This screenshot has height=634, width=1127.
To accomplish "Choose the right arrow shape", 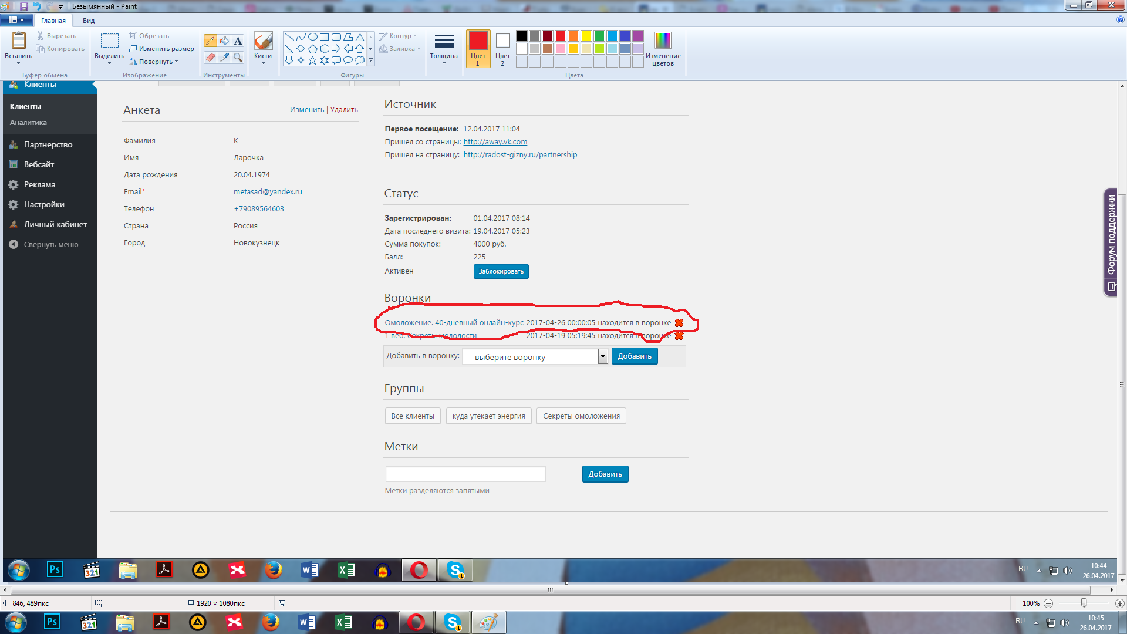I will (336, 49).
